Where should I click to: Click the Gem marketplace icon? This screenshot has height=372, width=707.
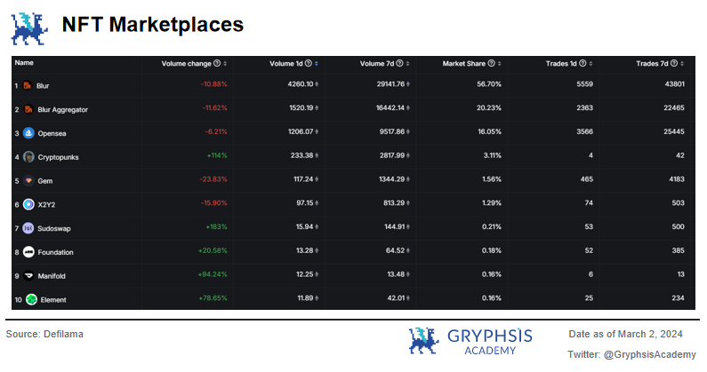coord(28,180)
